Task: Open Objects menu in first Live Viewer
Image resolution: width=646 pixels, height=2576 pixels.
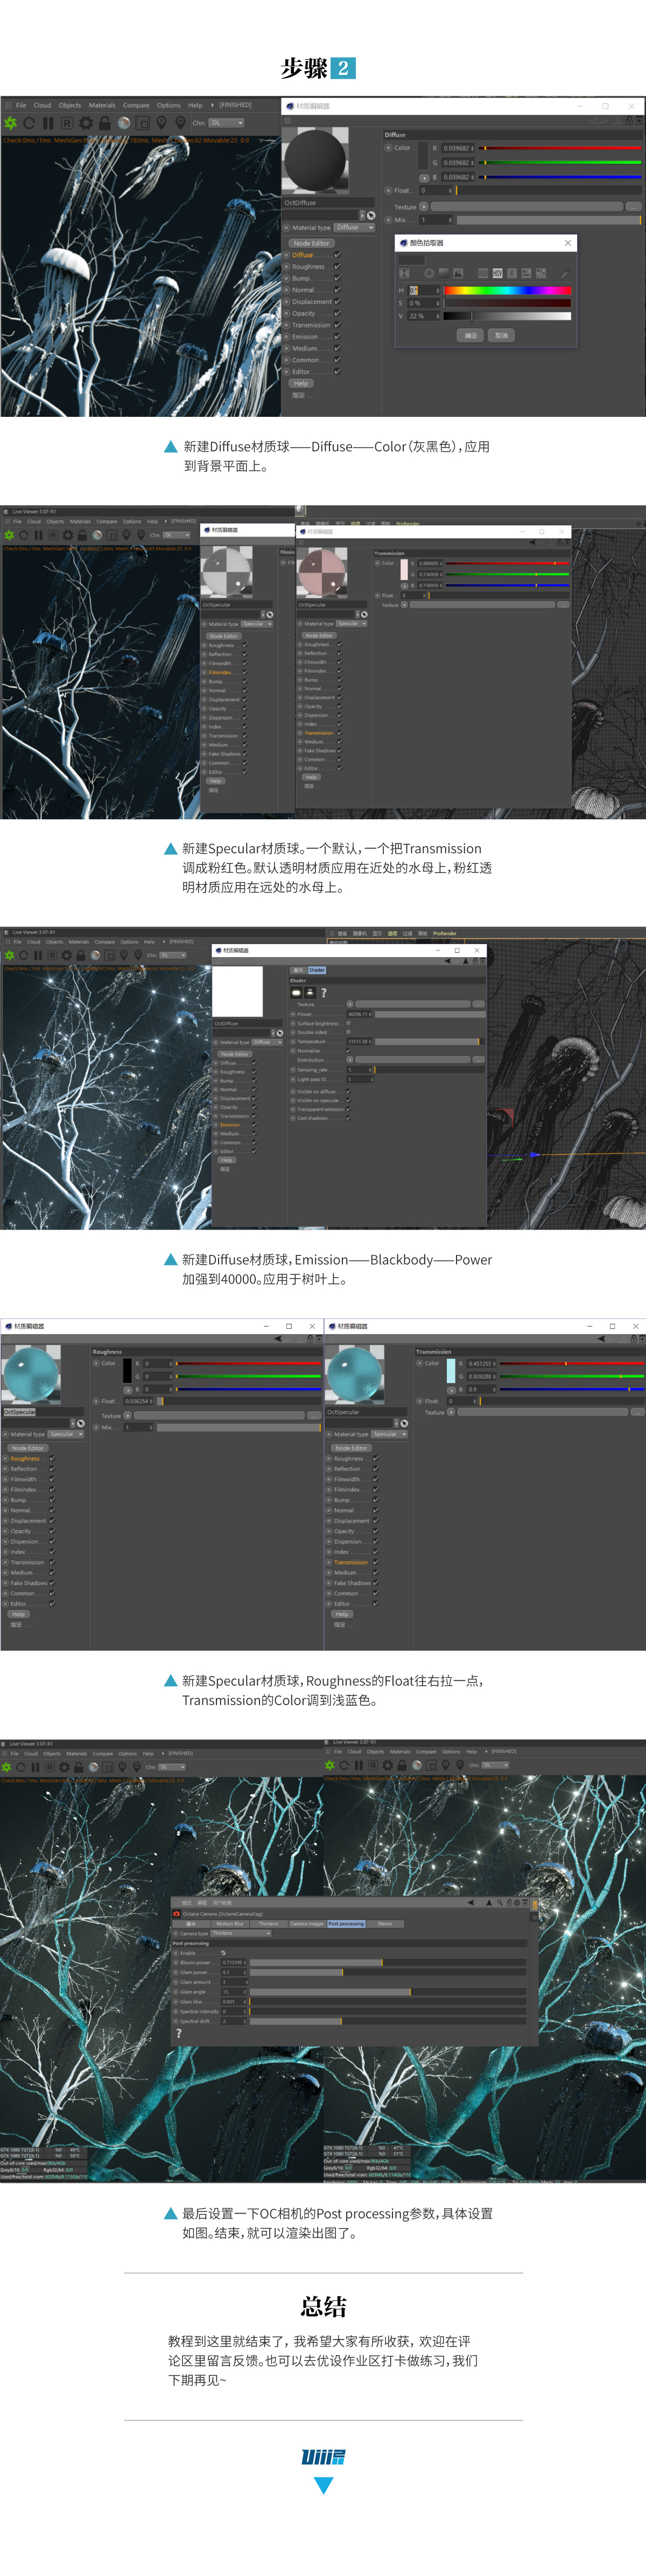Action: point(70,105)
